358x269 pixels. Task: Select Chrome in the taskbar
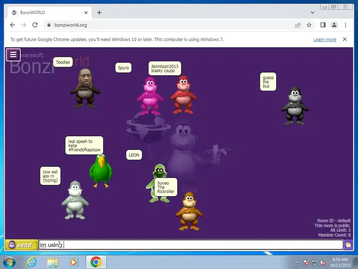pos(96,262)
